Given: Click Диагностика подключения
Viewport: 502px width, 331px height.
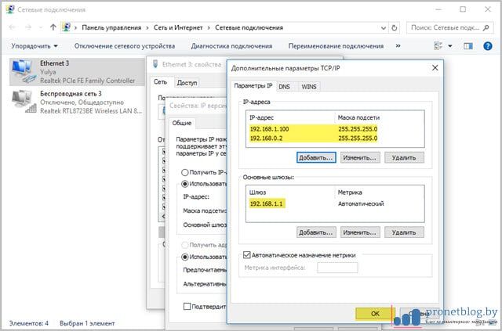Looking at the screenshot, I should [231, 46].
